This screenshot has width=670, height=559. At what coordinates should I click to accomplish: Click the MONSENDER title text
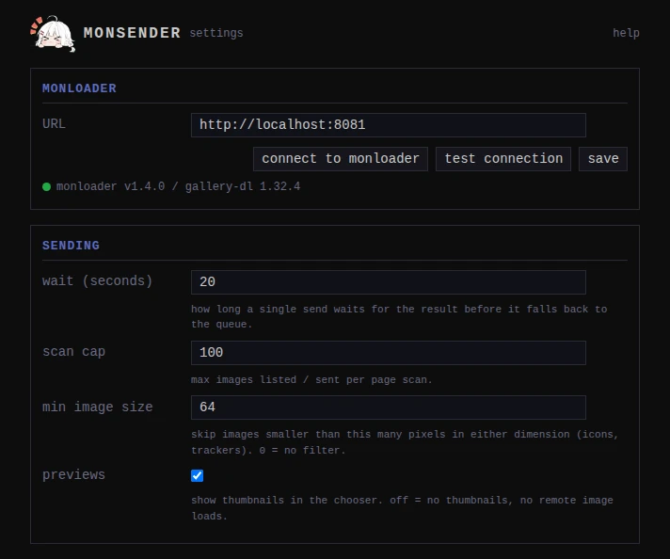click(x=132, y=33)
